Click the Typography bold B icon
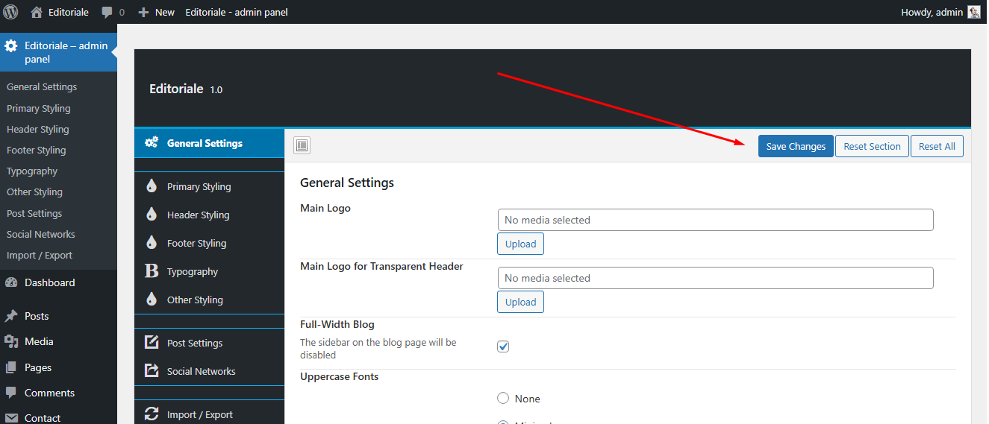This screenshot has width=989, height=424. pos(152,271)
